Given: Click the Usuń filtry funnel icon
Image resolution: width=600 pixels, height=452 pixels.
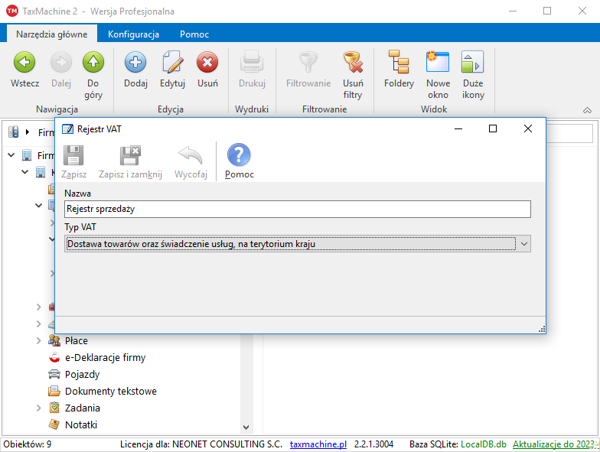Looking at the screenshot, I should pos(353,63).
